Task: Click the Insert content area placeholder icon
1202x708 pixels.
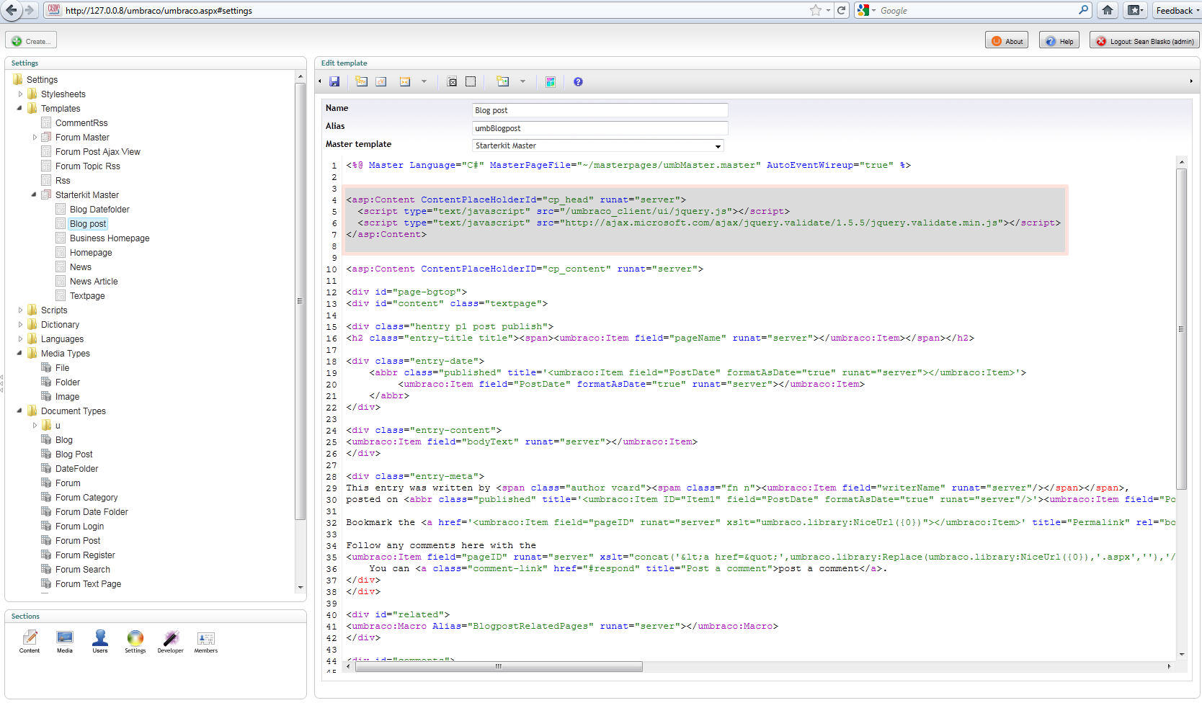Action: click(471, 82)
